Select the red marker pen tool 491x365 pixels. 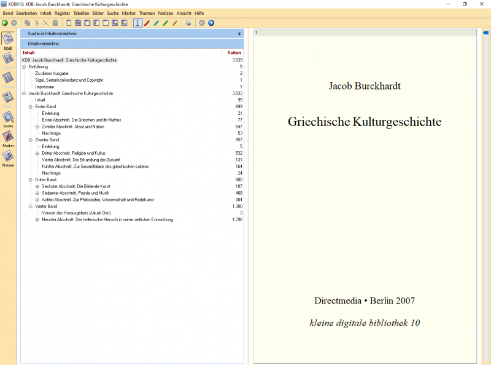pyautogui.click(x=147, y=23)
